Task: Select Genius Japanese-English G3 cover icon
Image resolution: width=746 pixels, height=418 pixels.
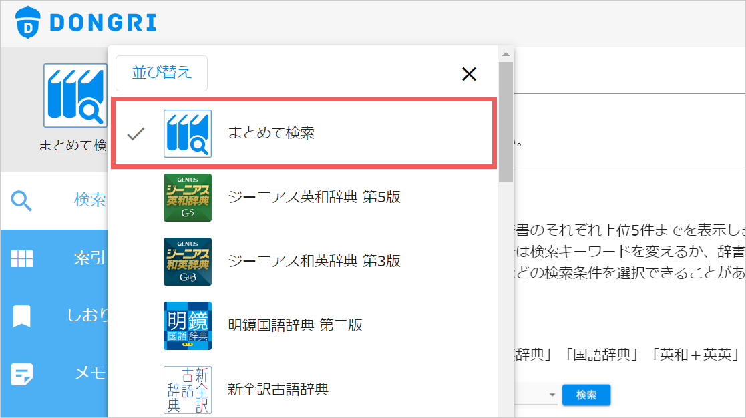Action: coord(188,262)
